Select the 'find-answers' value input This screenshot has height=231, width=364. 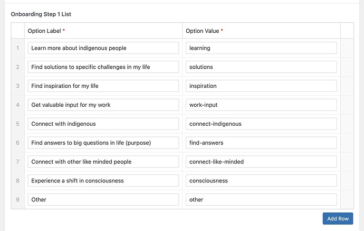261,143
